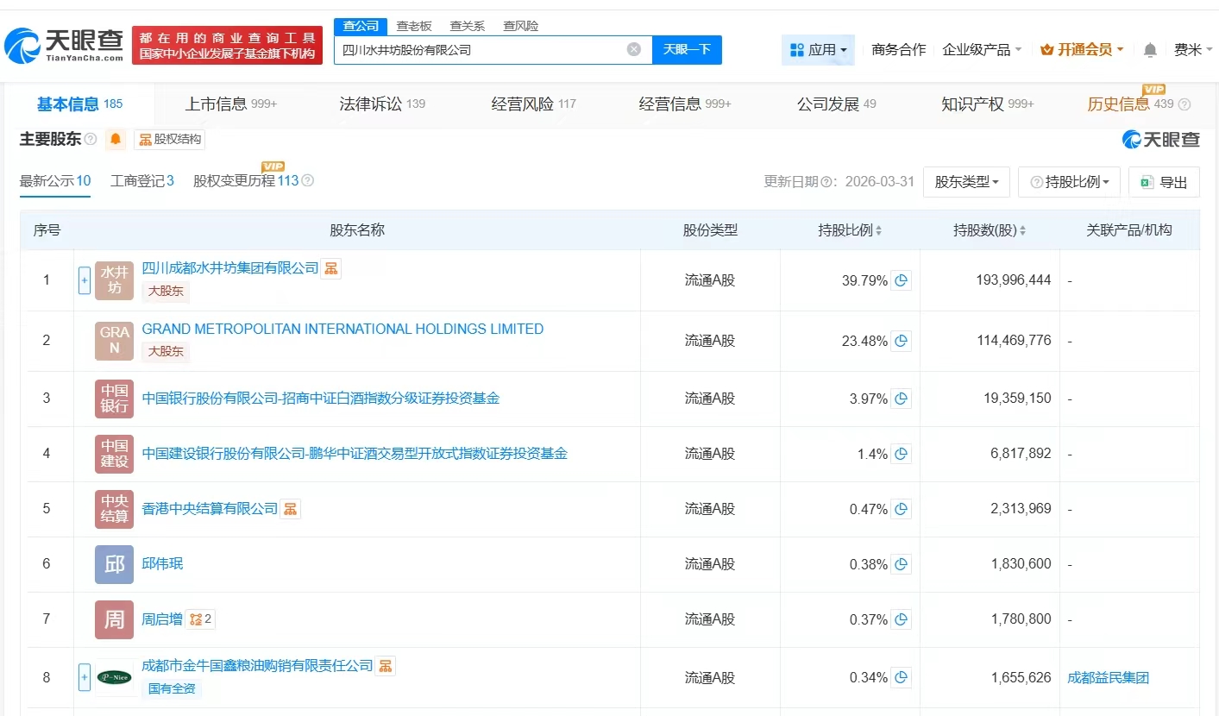Open equity structure icon for 四川成都水井坊集团有限公司

pyautogui.click(x=331, y=268)
